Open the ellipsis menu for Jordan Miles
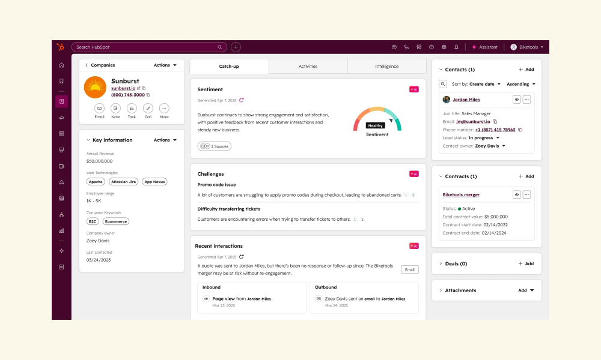The height and width of the screenshot is (360, 601). click(x=526, y=100)
